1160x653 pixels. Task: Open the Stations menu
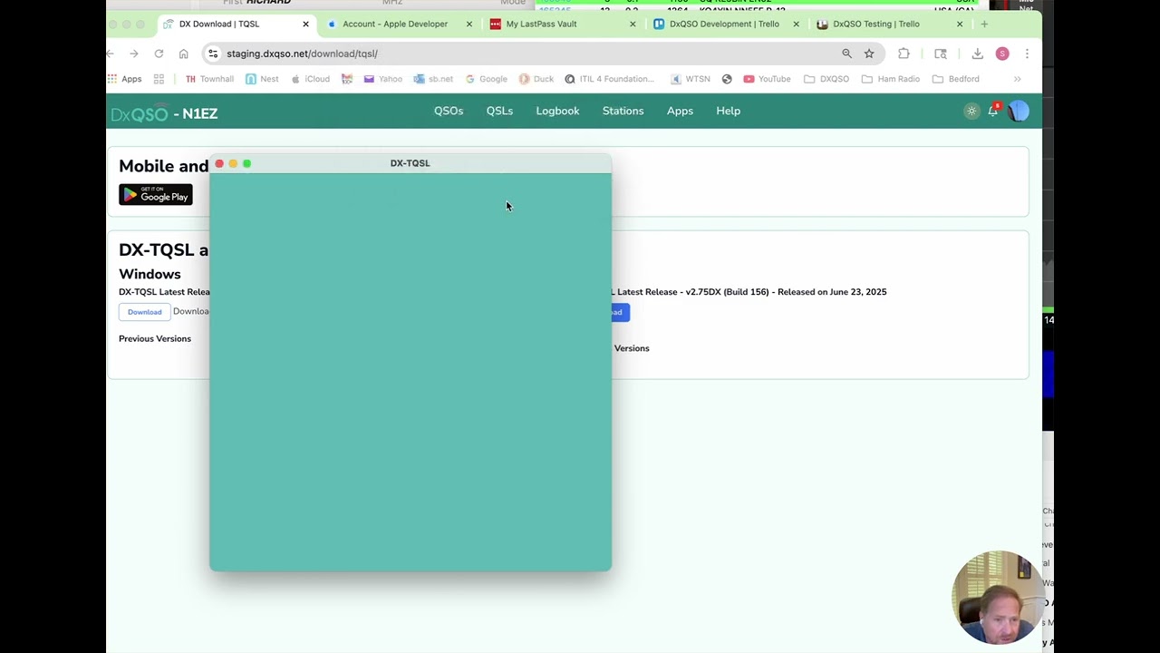click(623, 111)
